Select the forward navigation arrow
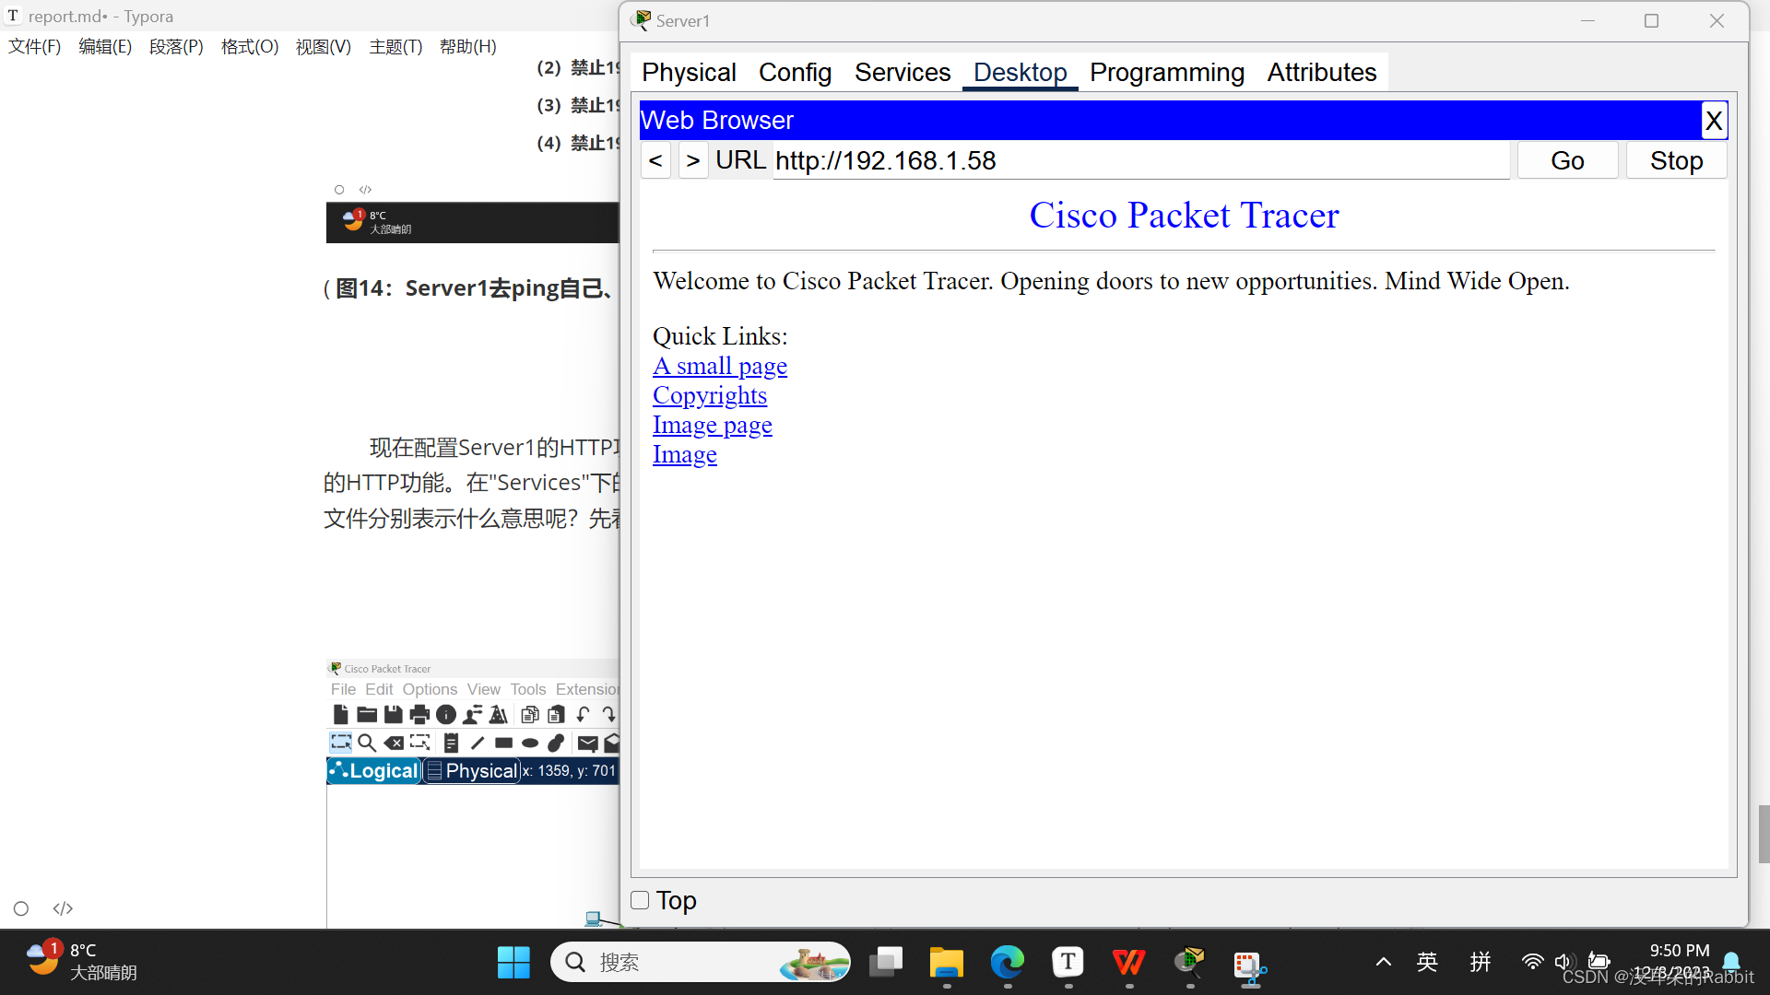This screenshot has width=1770, height=995. (690, 159)
